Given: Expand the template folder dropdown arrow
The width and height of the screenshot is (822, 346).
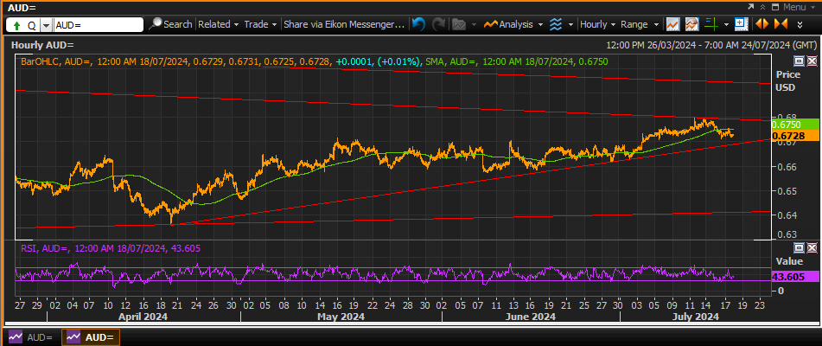Looking at the screenshot, I should (x=474, y=24).
